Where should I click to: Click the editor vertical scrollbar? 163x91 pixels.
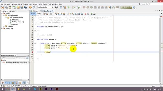[x=160, y=50]
